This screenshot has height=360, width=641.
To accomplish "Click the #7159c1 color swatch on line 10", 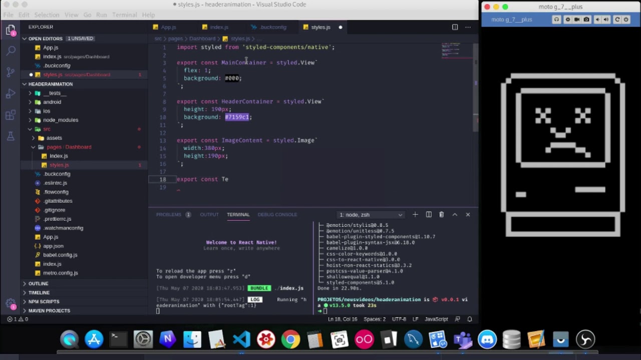I will 237,117.
